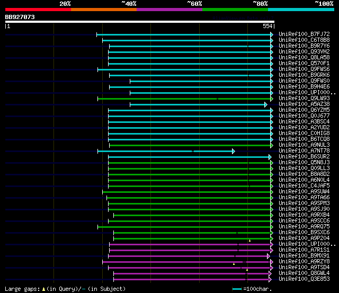Select the UniRef100_A9RZY8 label

pyautogui.click(x=304, y=262)
